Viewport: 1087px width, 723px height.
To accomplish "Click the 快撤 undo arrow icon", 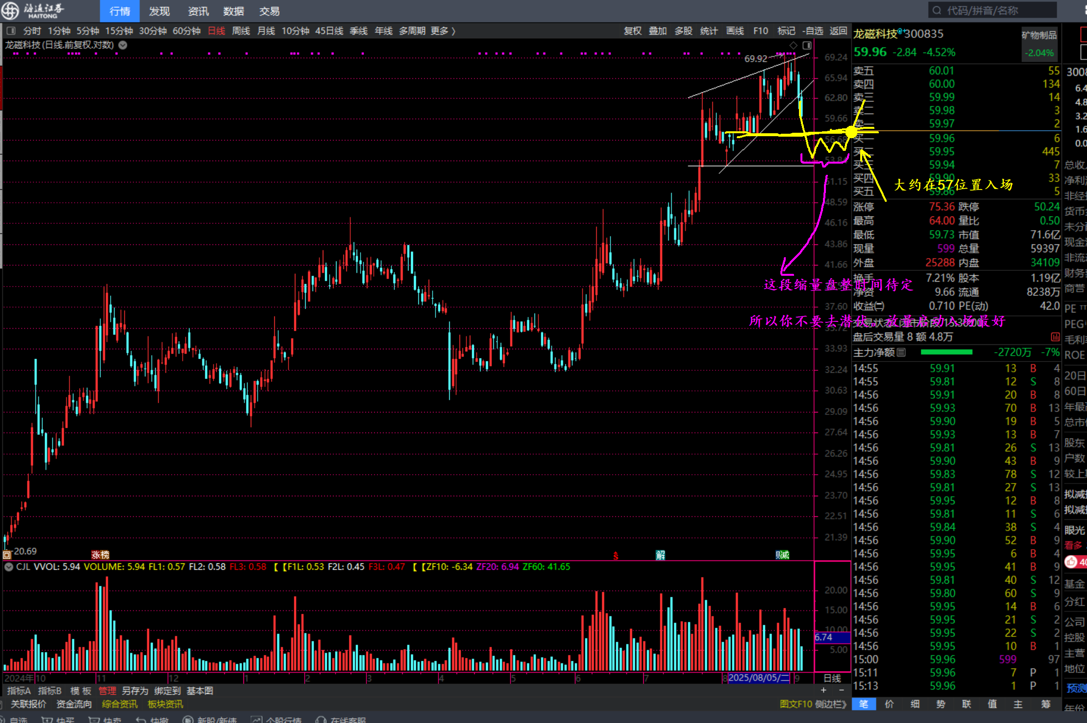I will [x=141, y=720].
